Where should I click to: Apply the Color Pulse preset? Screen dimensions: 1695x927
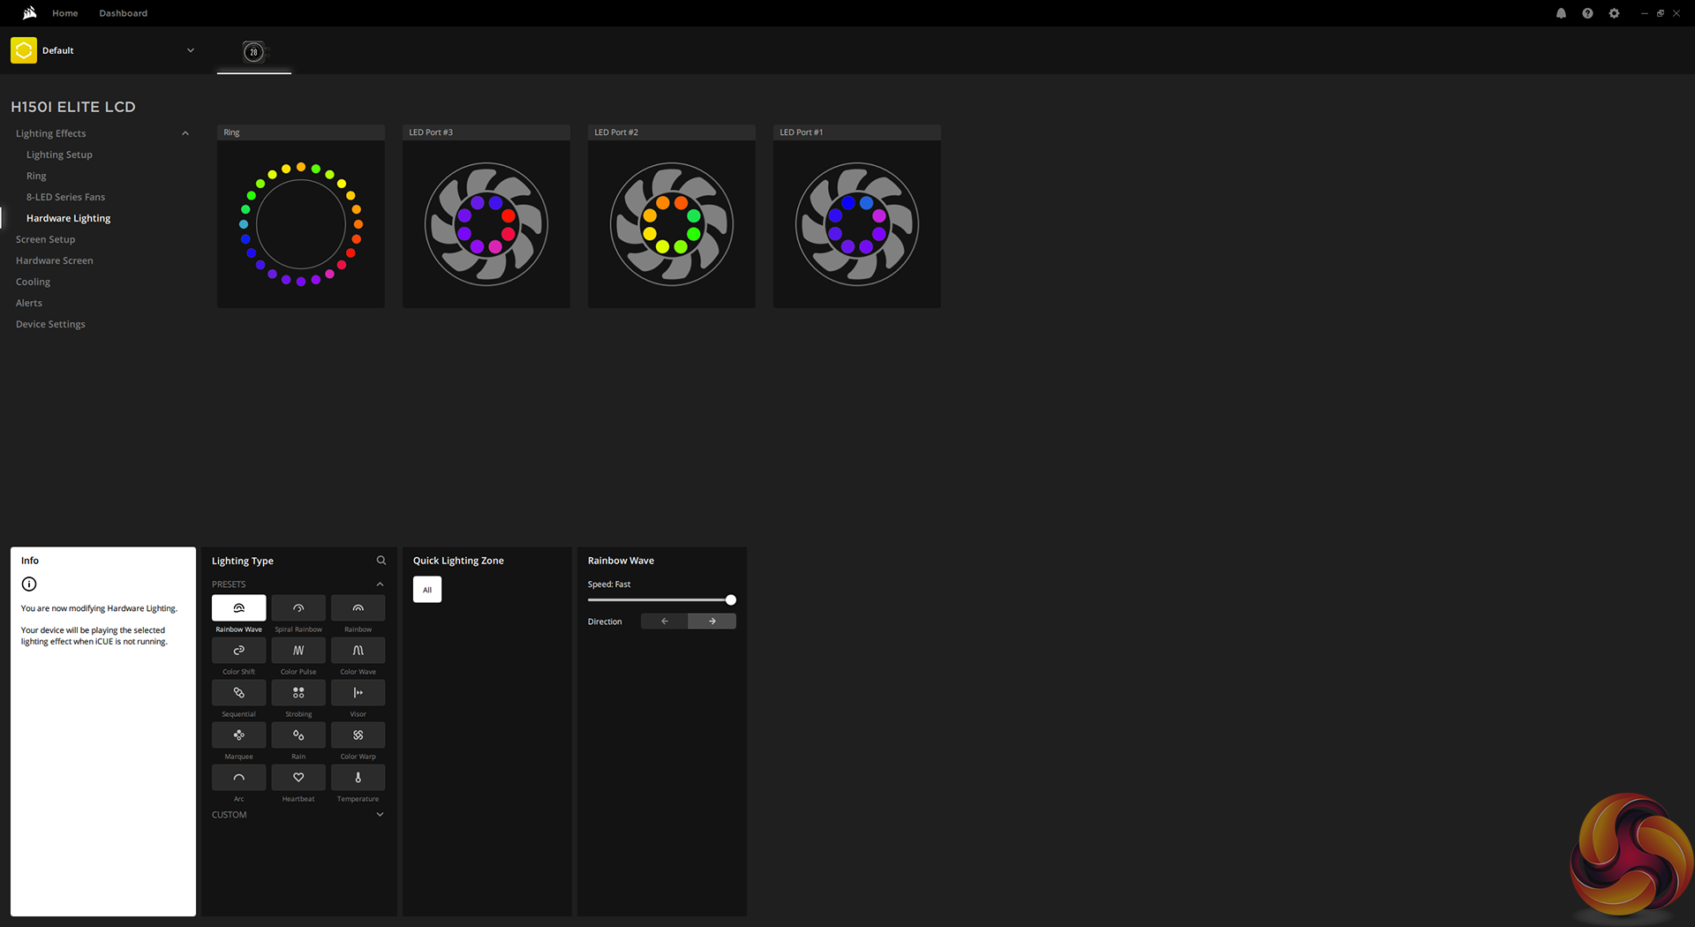pyautogui.click(x=298, y=651)
